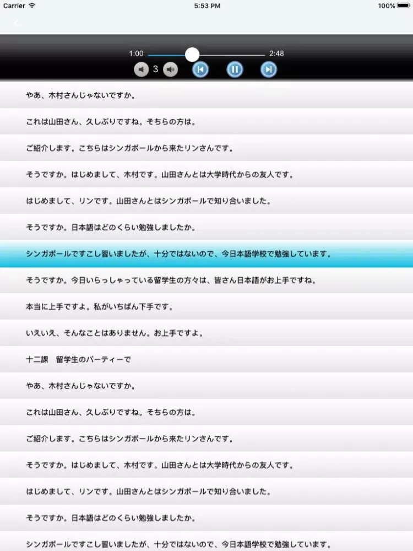Select the highlighted line シンガポールですこし習いましたが
Image resolution: width=413 pixels, height=551 pixels.
tap(206, 253)
